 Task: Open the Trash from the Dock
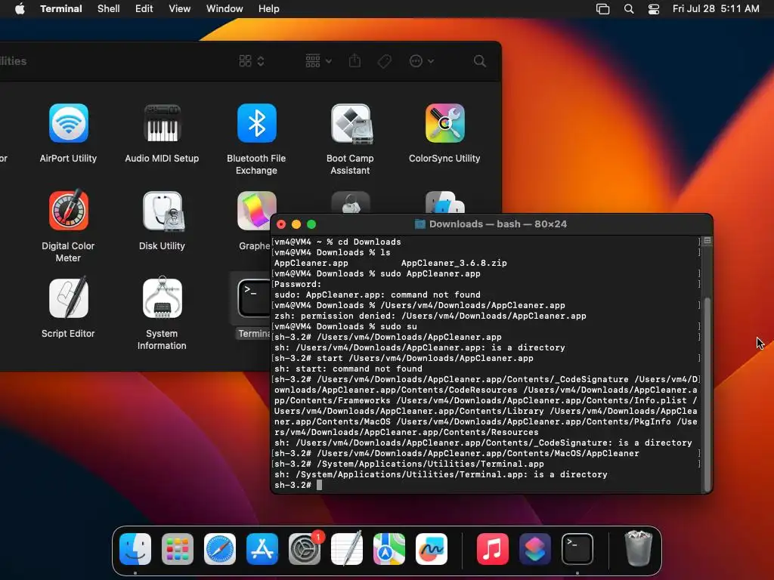(638, 548)
